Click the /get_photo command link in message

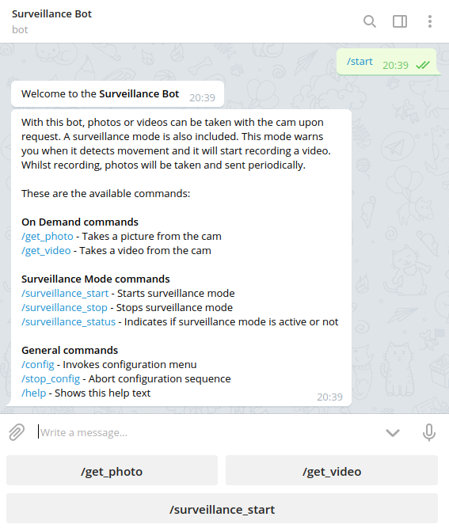coord(48,237)
